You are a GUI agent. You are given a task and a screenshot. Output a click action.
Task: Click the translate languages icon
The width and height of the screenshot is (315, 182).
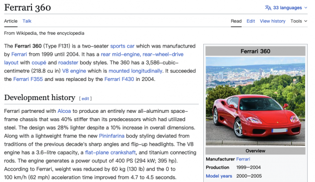(268, 8)
